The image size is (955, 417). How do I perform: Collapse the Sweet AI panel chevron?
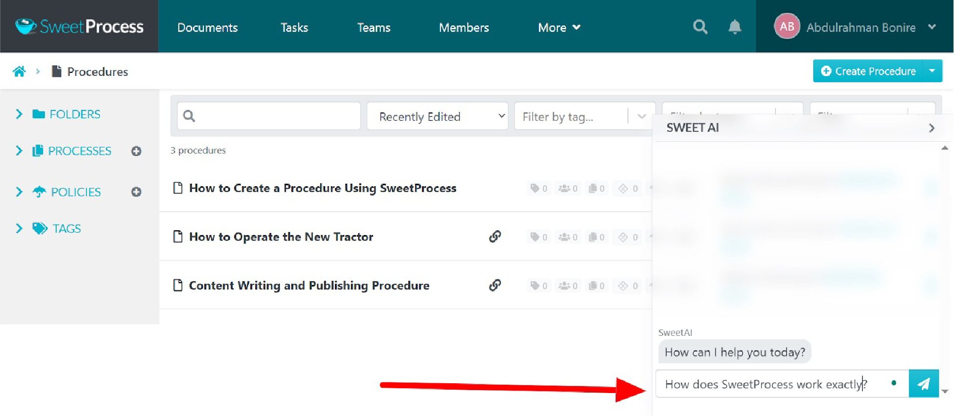coord(931,128)
